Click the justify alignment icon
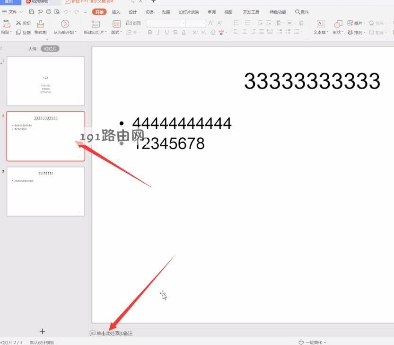394x345 pixels. click(x=262, y=32)
